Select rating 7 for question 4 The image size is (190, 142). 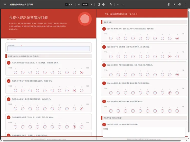60,127
